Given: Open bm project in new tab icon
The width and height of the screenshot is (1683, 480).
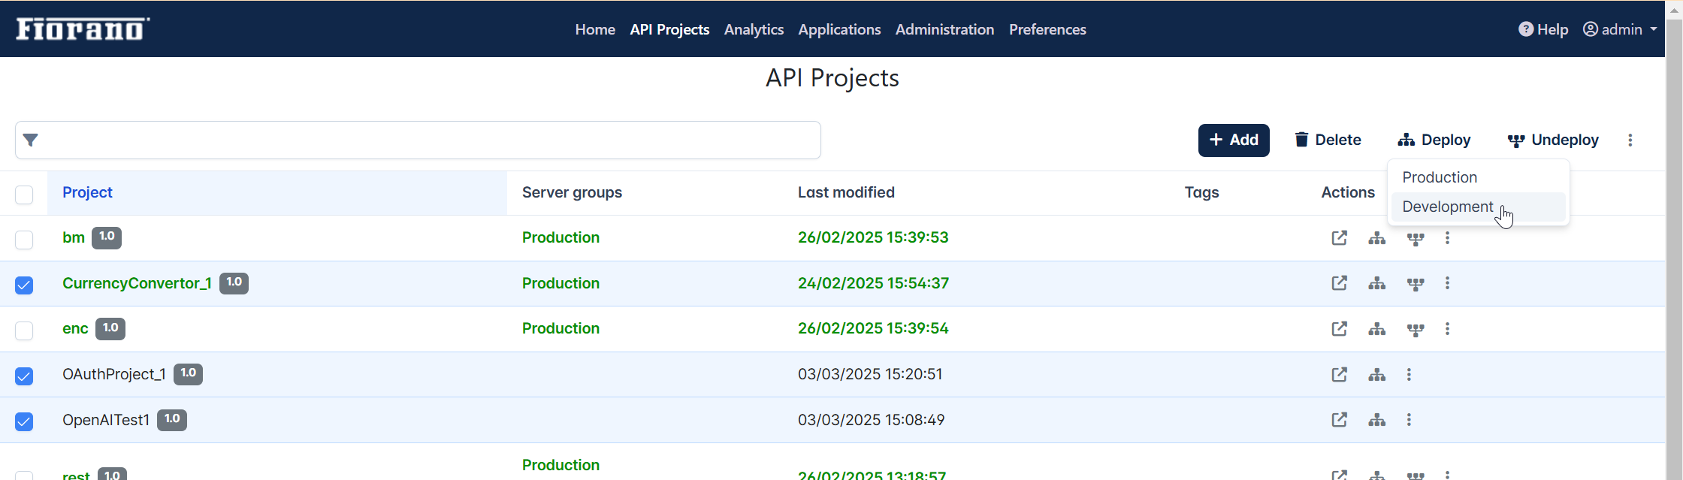Looking at the screenshot, I should point(1339,238).
